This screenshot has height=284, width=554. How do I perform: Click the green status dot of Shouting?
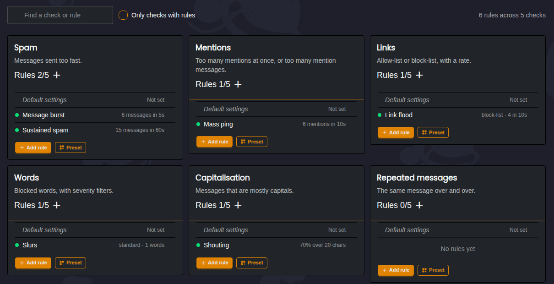[198, 245]
